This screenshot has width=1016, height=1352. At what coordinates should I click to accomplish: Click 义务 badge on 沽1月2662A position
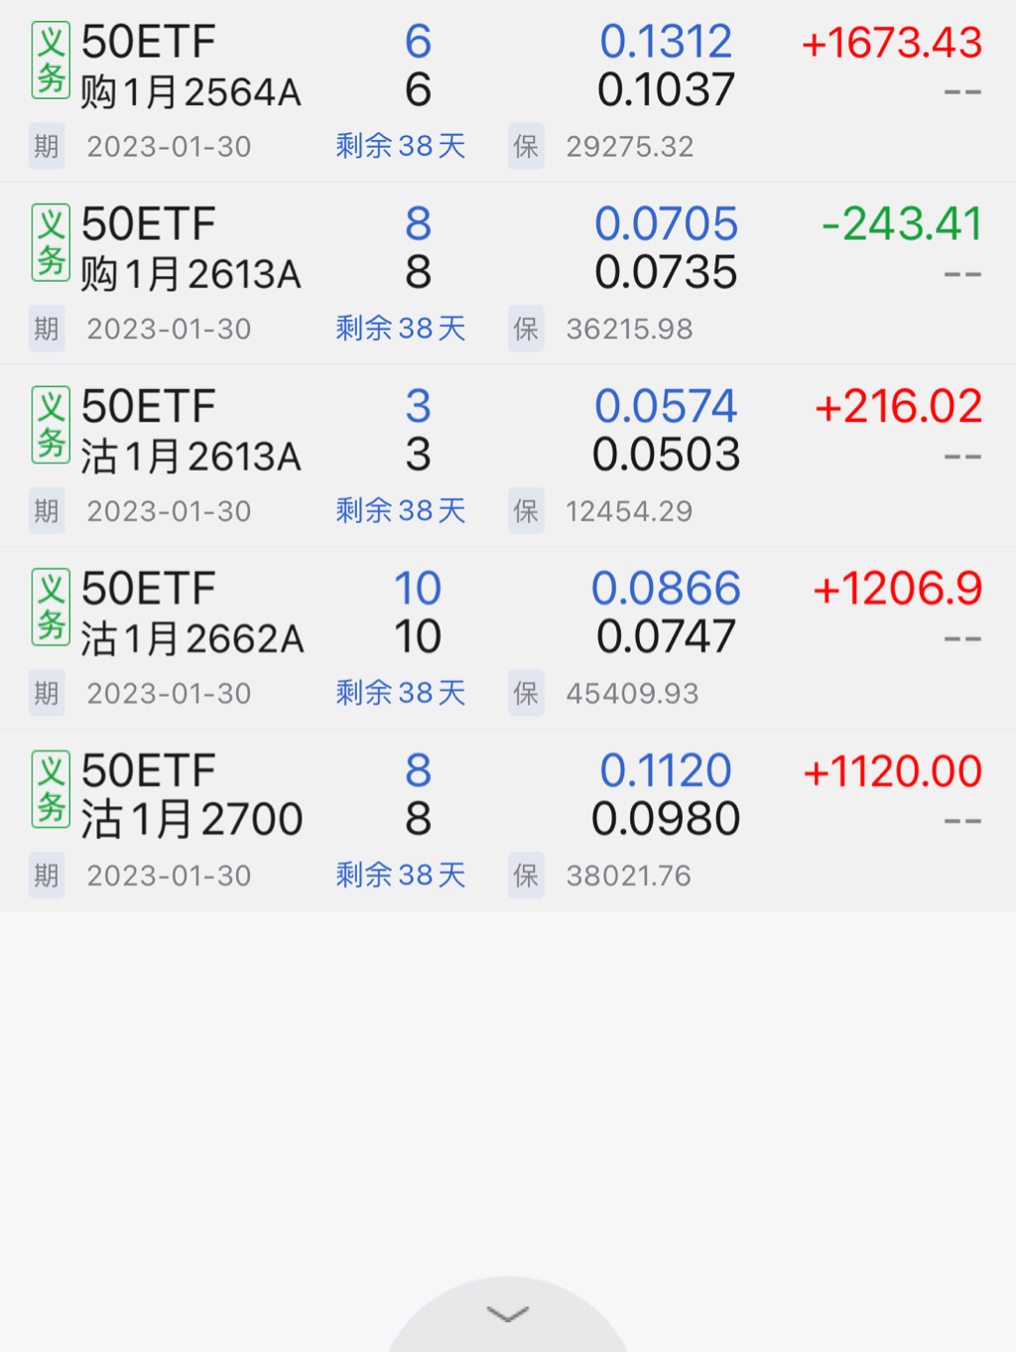[51, 607]
